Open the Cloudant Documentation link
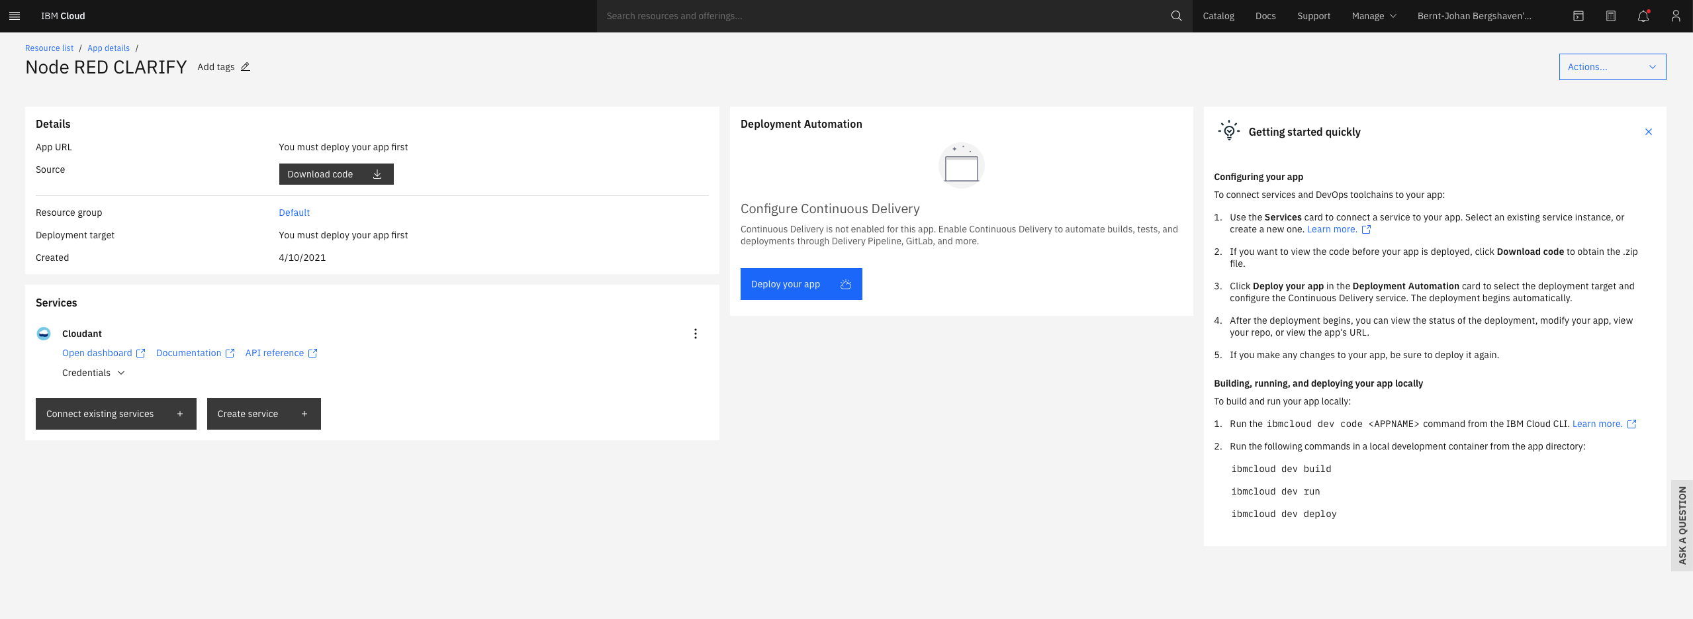The image size is (1693, 619). coord(195,353)
